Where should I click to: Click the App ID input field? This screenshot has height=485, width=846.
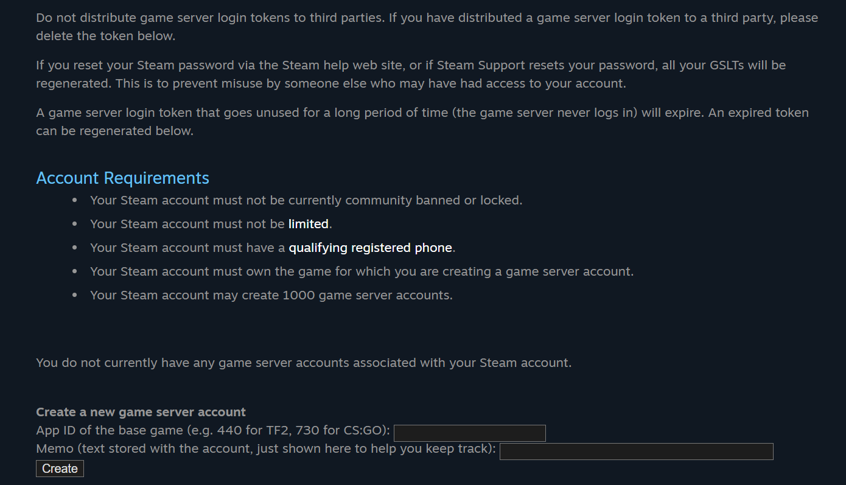pyautogui.click(x=470, y=433)
